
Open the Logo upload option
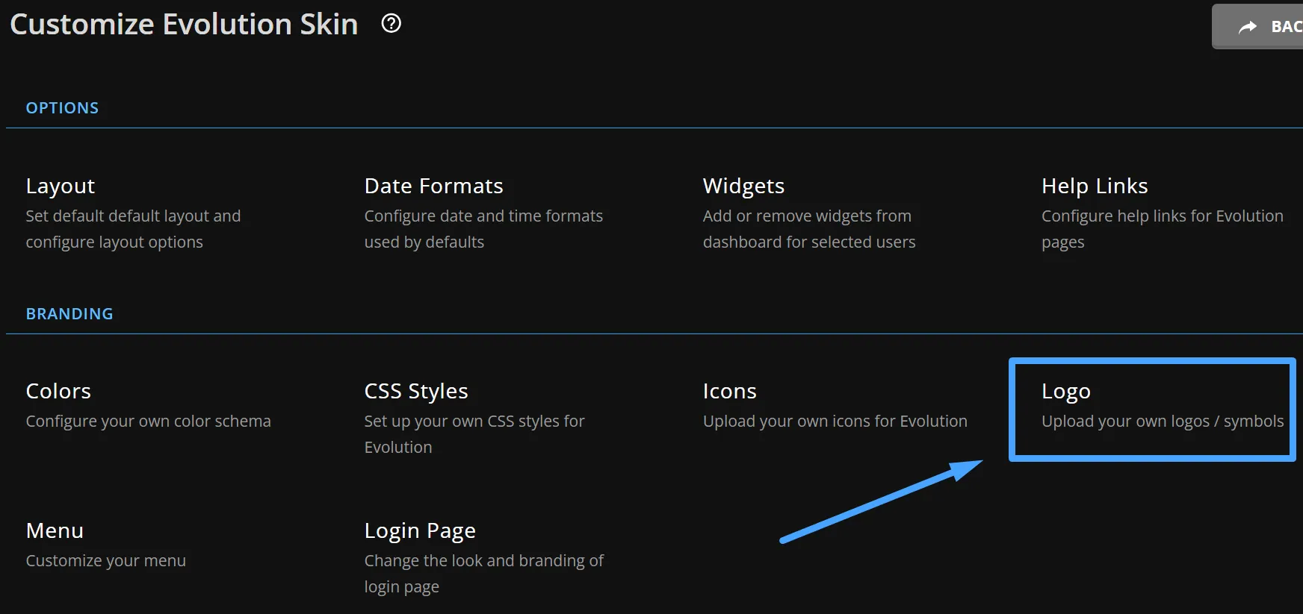pos(1066,391)
